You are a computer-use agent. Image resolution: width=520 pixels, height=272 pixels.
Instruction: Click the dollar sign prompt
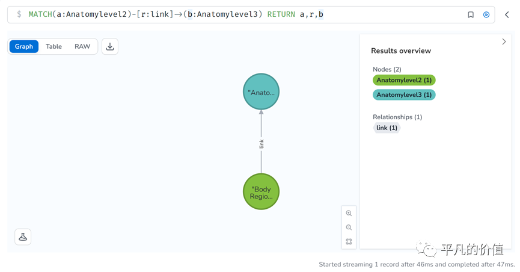tap(19, 14)
